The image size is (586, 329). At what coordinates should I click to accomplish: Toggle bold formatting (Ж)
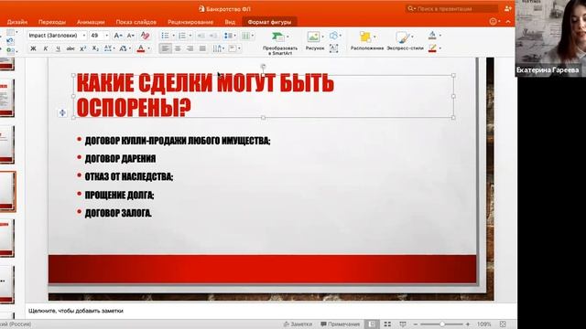[33, 48]
